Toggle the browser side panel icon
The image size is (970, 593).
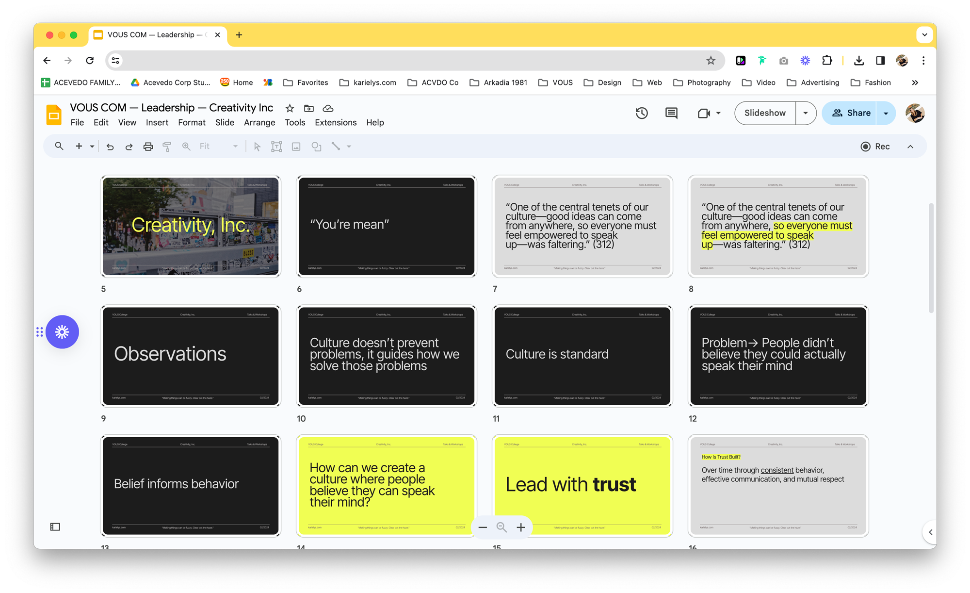click(x=880, y=61)
